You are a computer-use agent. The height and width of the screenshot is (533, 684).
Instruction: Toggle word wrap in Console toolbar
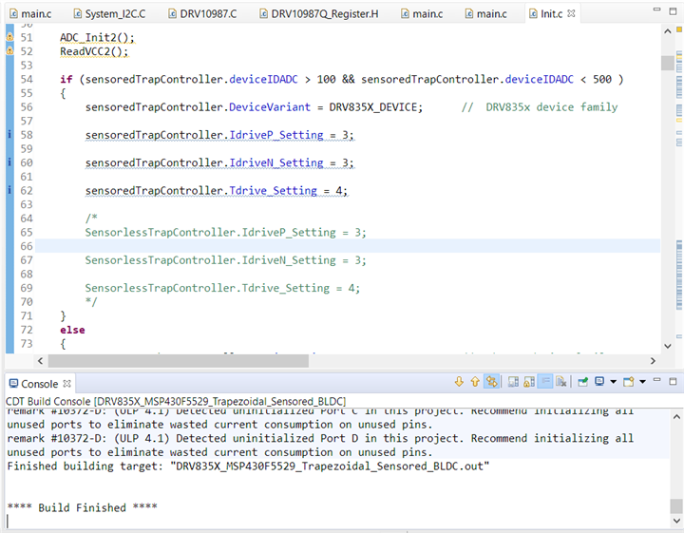545,382
